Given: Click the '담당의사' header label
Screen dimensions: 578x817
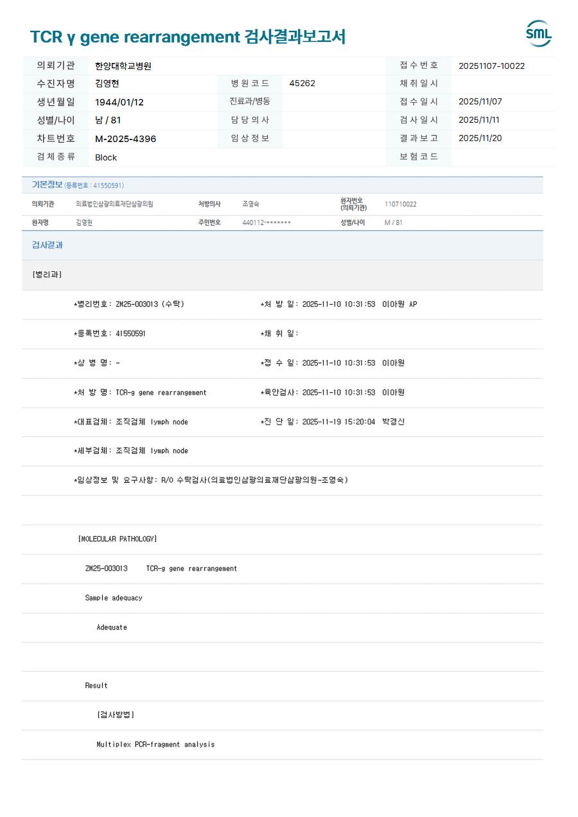Looking at the screenshot, I should pos(250,120).
